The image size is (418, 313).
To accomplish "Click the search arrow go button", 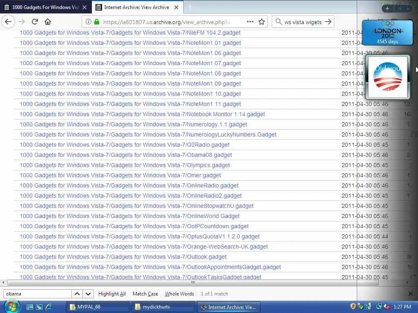I will click(x=328, y=22).
